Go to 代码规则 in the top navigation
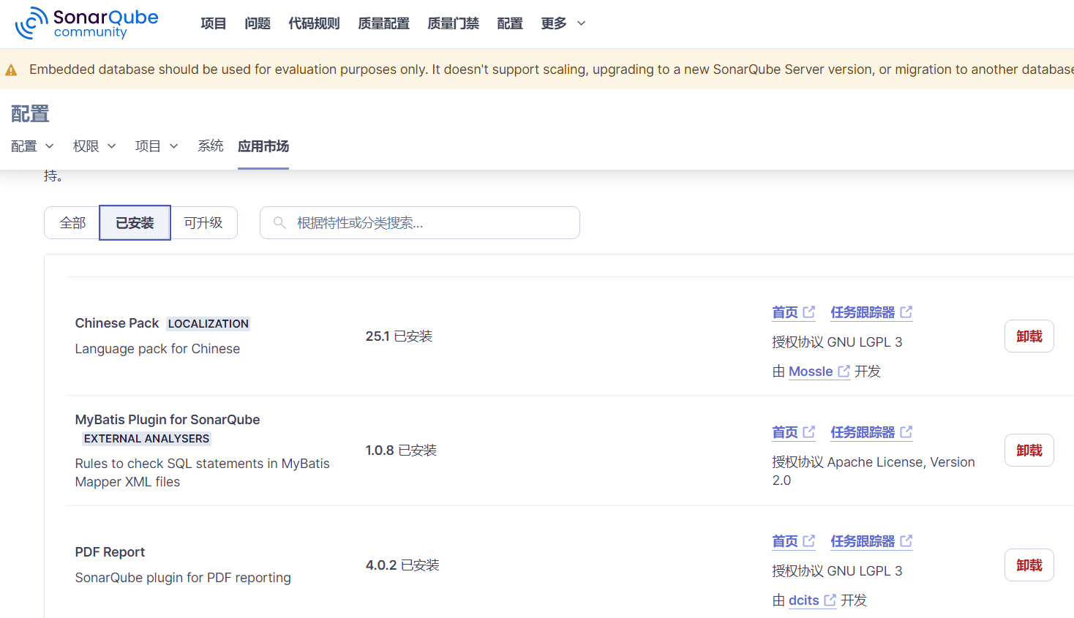This screenshot has height=618, width=1074. (x=314, y=23)
